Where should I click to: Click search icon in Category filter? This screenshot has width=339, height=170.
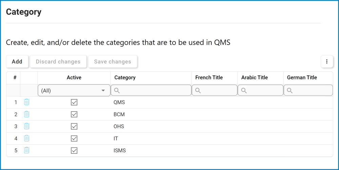tap(117, 91)
